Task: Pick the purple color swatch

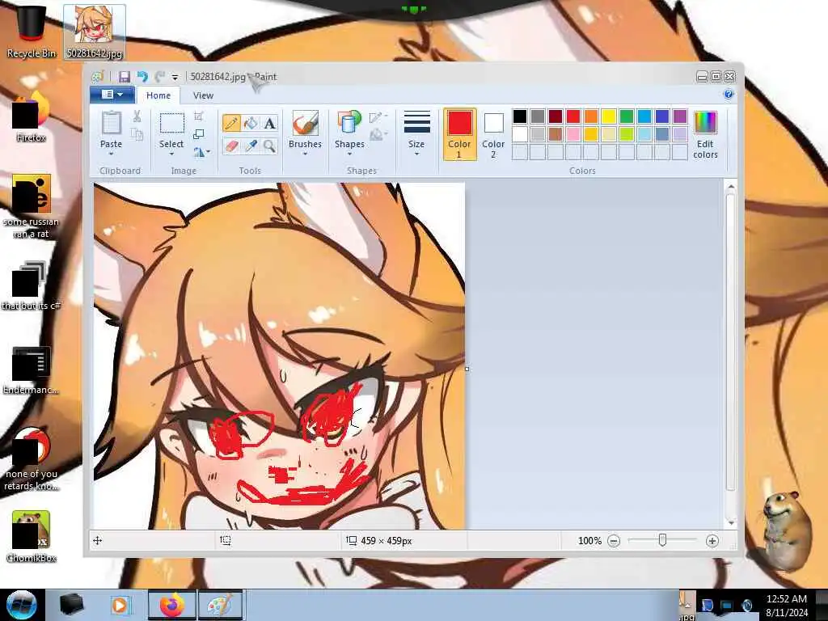Action: point(679,116)
